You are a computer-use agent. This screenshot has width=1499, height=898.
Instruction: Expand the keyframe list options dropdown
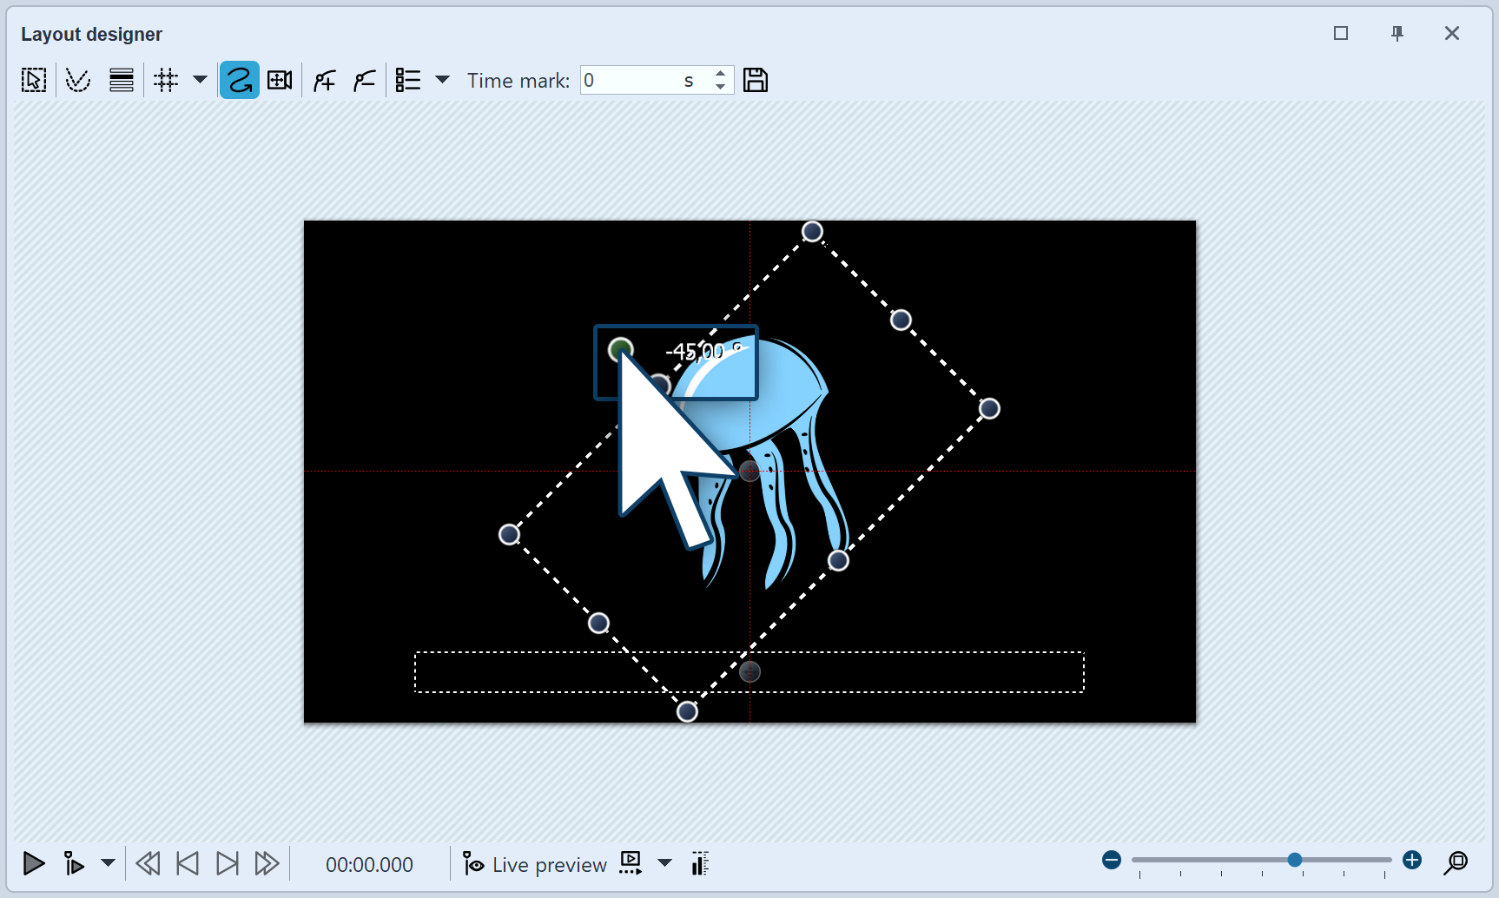coord(444,79)
